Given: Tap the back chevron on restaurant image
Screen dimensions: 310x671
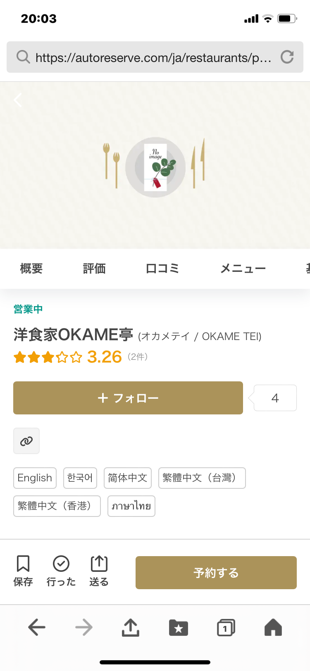Looking at the screenshot, I should tap(18, 100).
